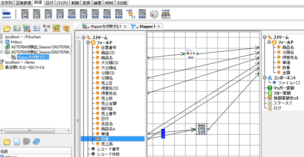This screenshot has height=157, width=304.
Task: Select input field 売上高
Action: tap(107, 144)
